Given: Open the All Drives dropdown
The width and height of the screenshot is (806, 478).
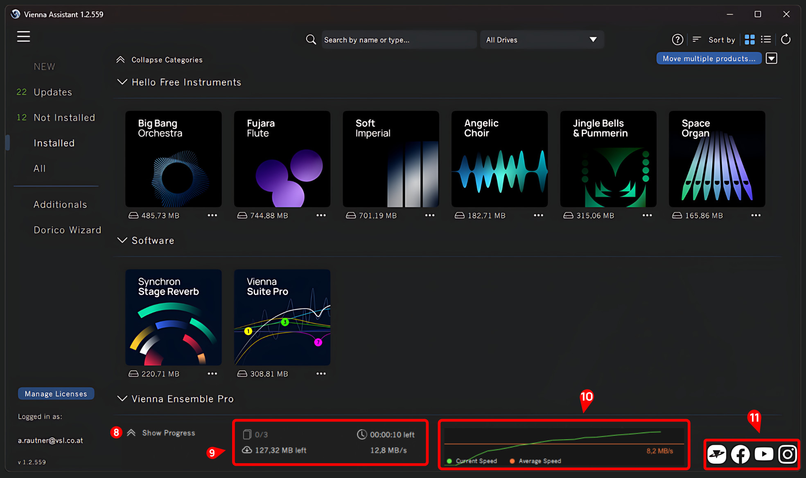Looking at the screenshot, I should [542, 40].
